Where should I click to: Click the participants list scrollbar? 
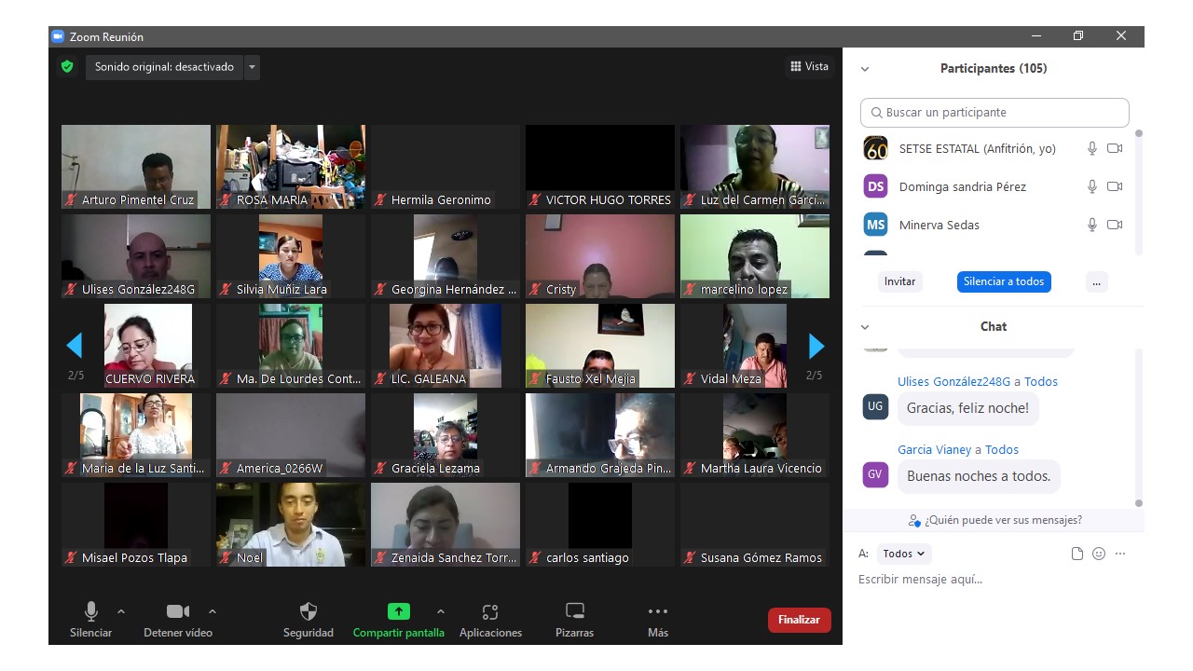tap(1138, 191)
